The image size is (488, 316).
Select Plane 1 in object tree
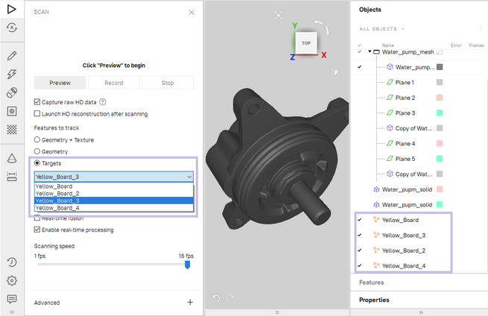point(405,82)
